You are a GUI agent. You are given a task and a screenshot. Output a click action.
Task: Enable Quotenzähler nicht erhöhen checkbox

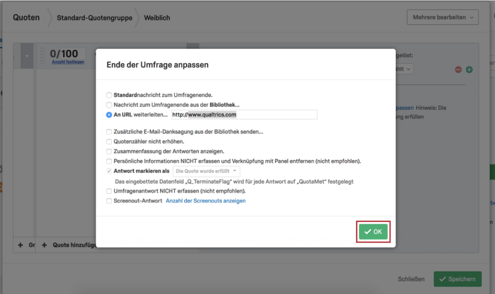[x=109, y=141]
